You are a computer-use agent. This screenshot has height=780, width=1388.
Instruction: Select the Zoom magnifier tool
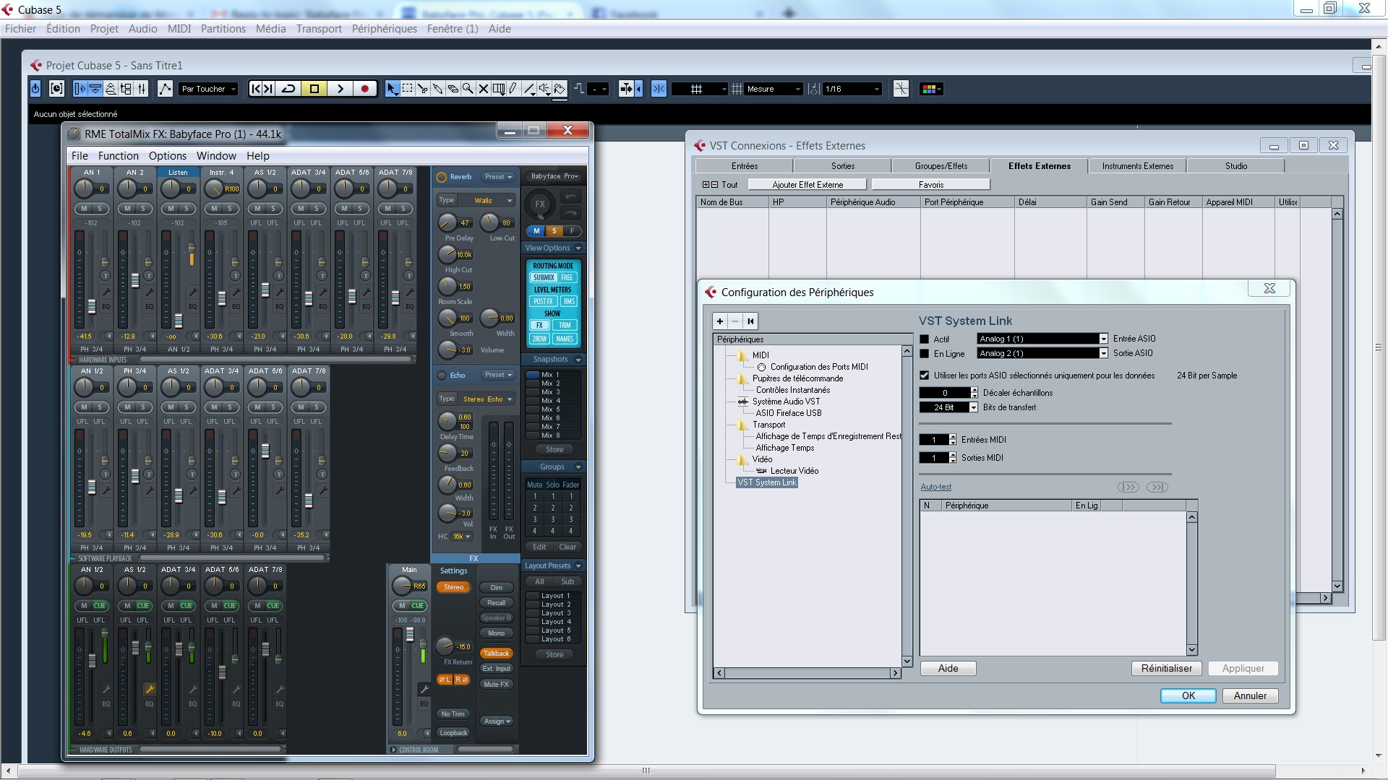pyautogui.click(x=468, y=89)
